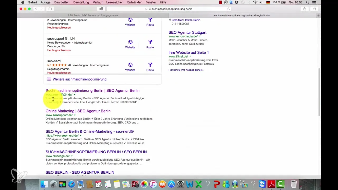This screenshot has width=338, height=190.
Task: Open Trash in the Dock
Action: click(x=293, y=184)
